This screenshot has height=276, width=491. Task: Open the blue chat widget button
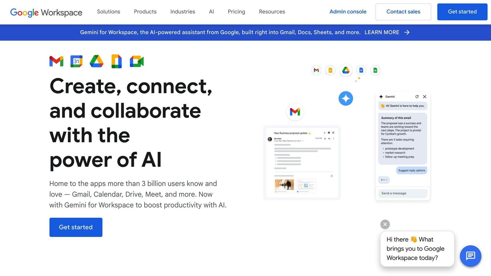tap(470, 256)
